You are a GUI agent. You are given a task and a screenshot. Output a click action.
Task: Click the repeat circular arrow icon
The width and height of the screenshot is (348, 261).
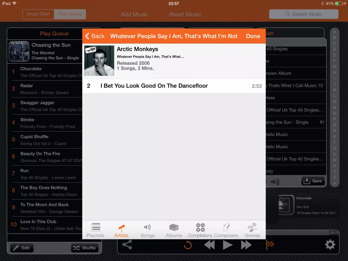188,245
